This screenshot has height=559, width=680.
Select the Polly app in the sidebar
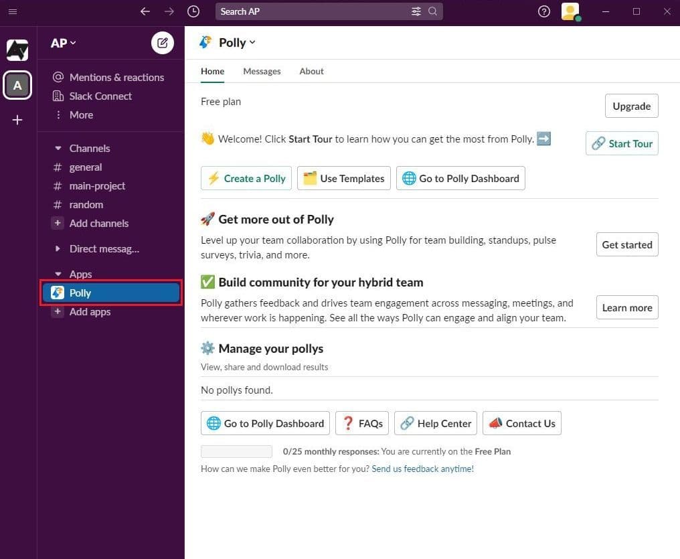point(80,293)
